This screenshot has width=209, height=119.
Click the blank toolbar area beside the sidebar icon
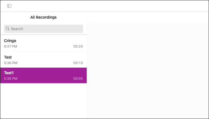(110, 6)
